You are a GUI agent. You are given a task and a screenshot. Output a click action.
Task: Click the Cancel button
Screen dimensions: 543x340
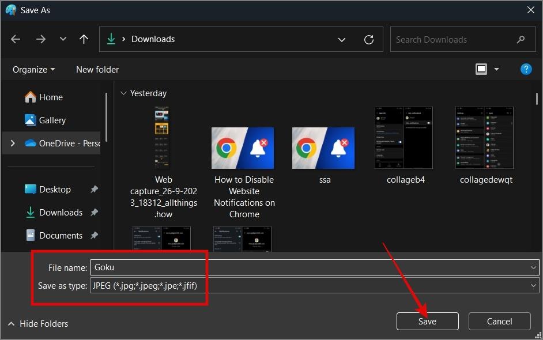coord(499,322)
